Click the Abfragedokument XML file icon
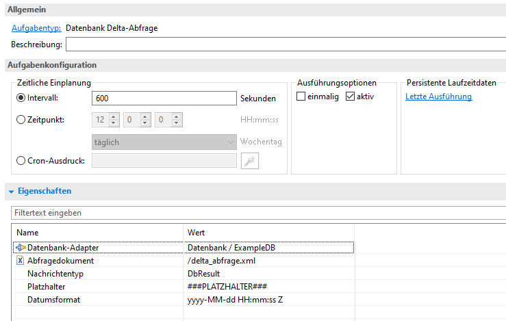 20,260
